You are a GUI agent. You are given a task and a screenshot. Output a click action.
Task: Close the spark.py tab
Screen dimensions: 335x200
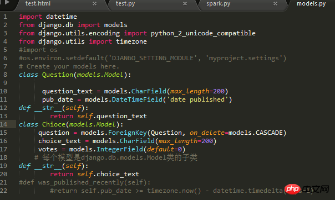276,4
